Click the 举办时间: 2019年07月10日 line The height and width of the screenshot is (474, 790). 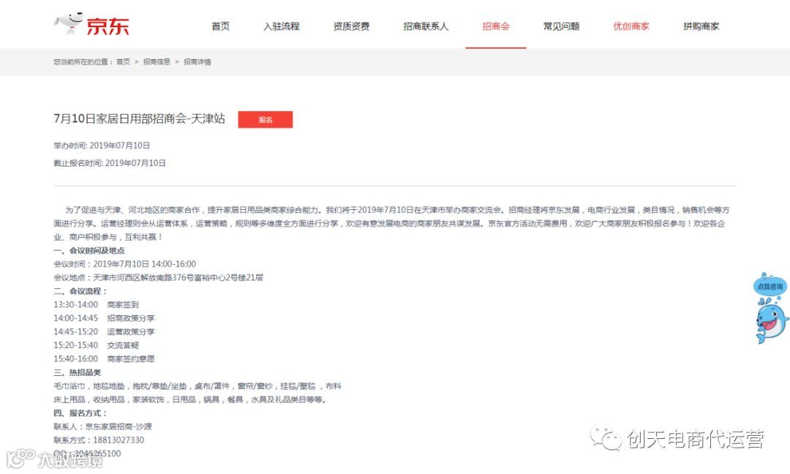[x=102, y=146]
